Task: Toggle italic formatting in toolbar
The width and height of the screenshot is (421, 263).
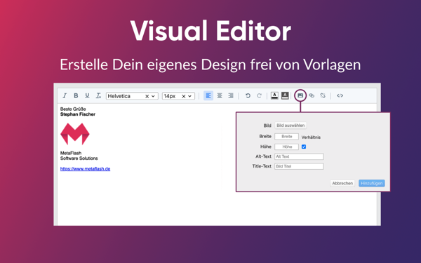Action: [65, 96]
